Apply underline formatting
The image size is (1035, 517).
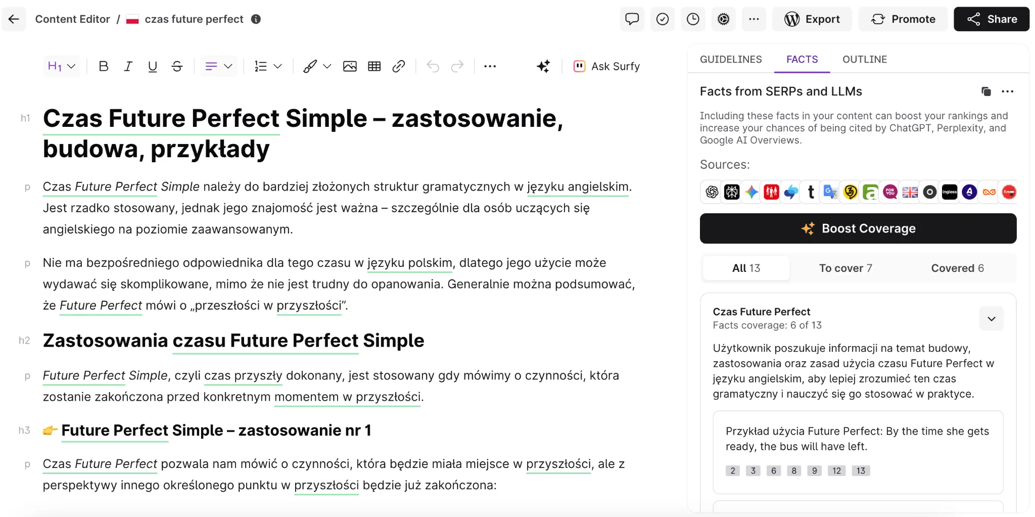coord(152,66)
